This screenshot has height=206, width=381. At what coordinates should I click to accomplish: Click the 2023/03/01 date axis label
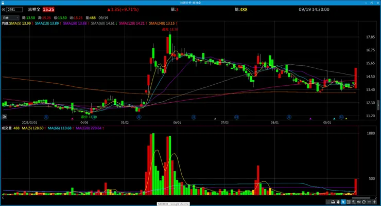(29, 123)
